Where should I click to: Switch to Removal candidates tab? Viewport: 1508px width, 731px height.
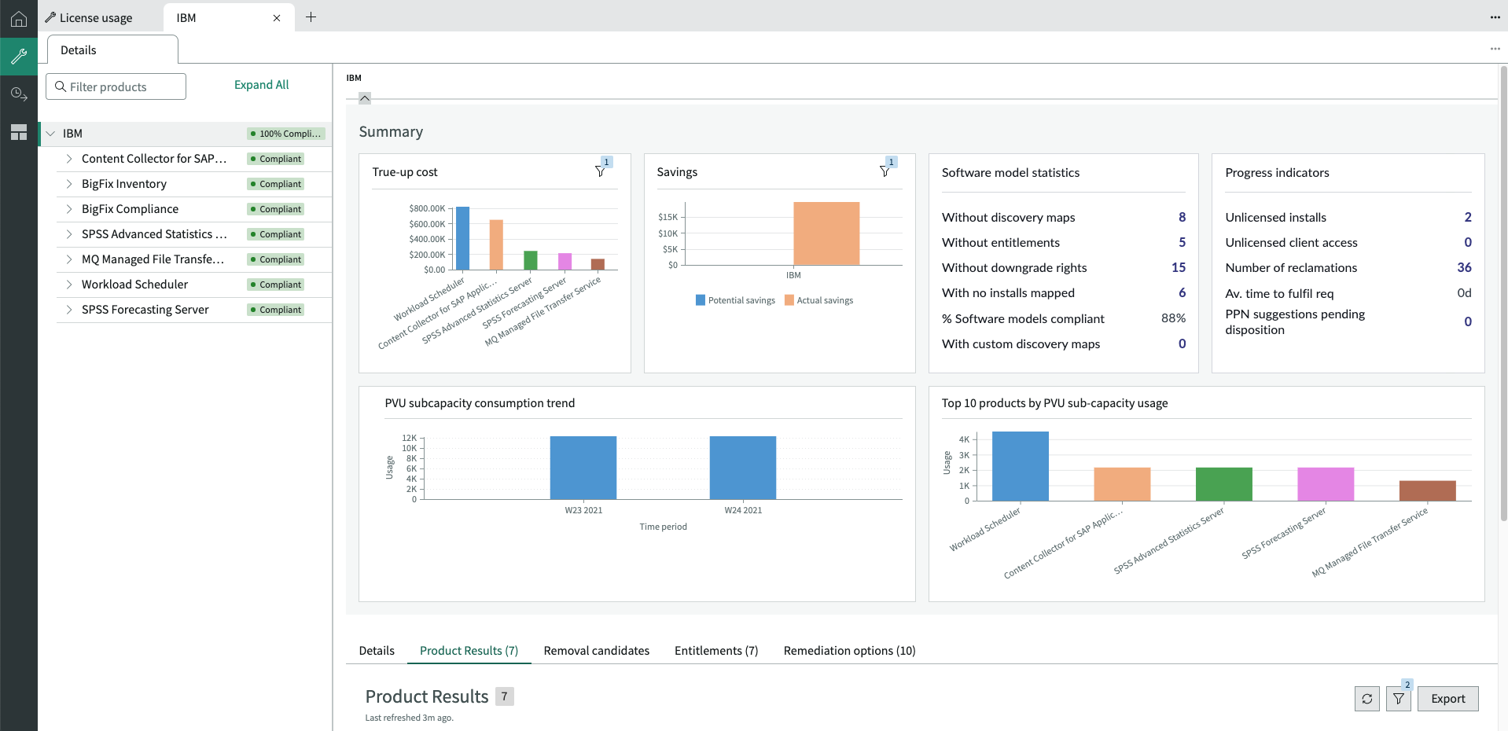(597, 651)
